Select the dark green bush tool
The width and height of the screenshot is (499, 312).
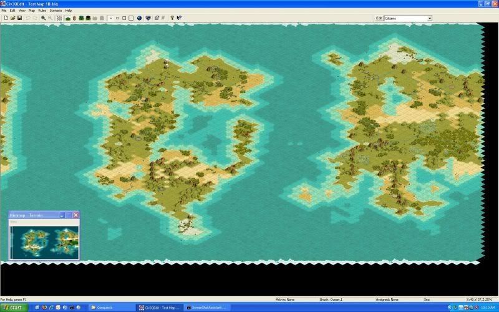click(x=81, y=18)
